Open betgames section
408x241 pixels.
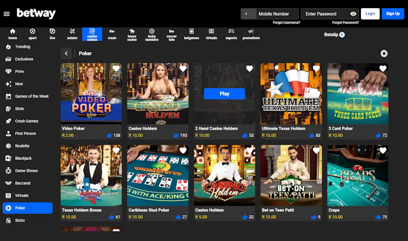click(191, 34)
